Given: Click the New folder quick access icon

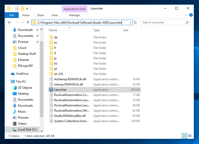Looking at the screenshot, I should coord(22,8).
